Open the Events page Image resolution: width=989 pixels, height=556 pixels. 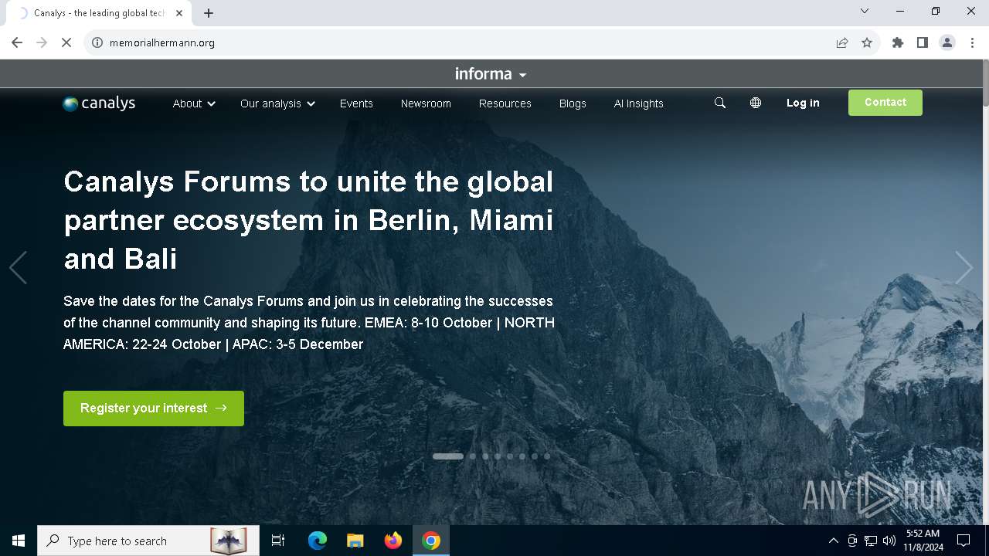pyautogui.click(x=356, y=103)
